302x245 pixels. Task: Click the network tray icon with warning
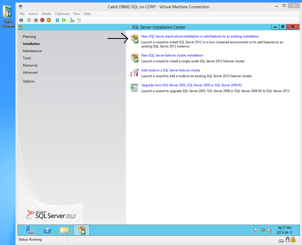point(263,230)
